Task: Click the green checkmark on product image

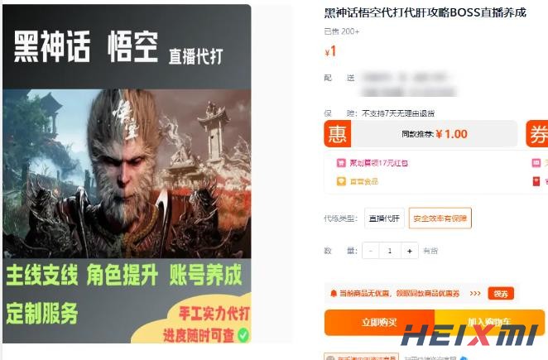Action: pyautogui.click(x=243, y=335)
